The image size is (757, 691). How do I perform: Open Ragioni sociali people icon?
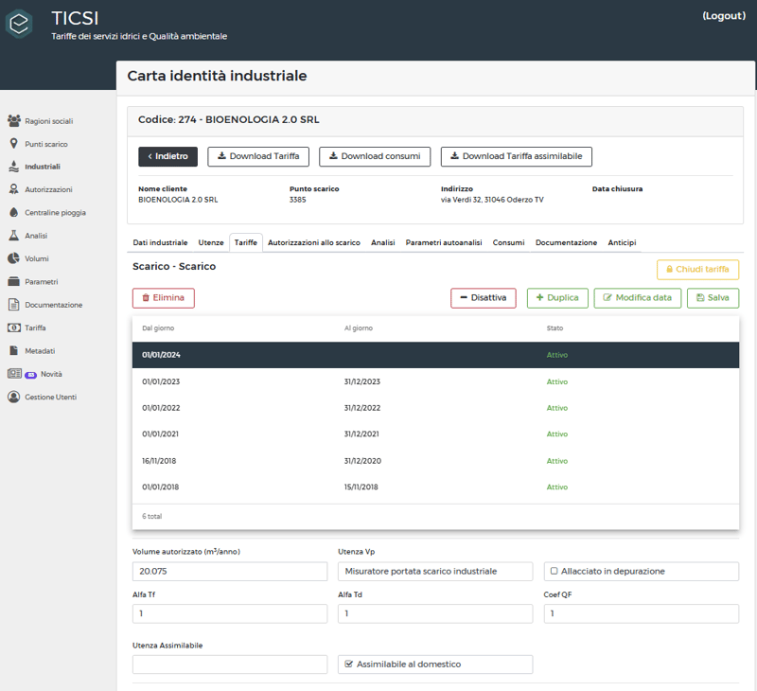14,121
